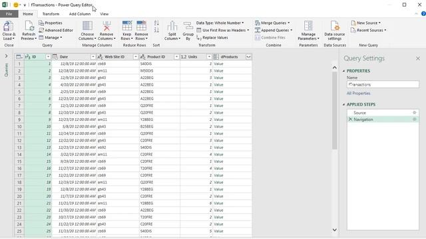Open the New Source dropdown
The width and height of the screenshot is (426, 239).
(365, 23)
